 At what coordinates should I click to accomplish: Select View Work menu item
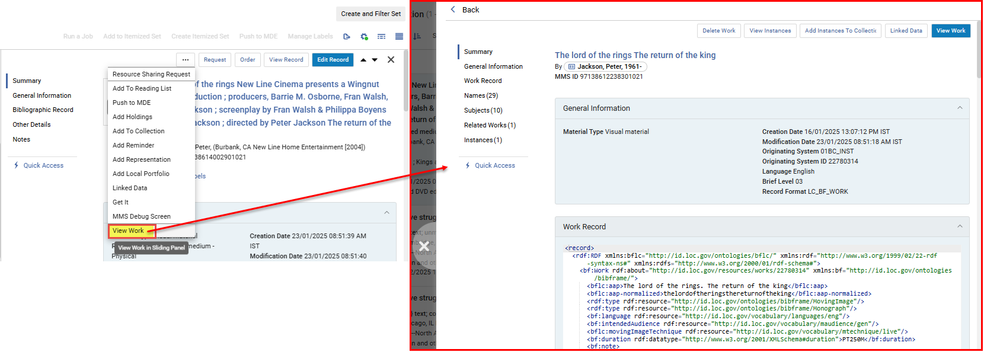(132, 231)
